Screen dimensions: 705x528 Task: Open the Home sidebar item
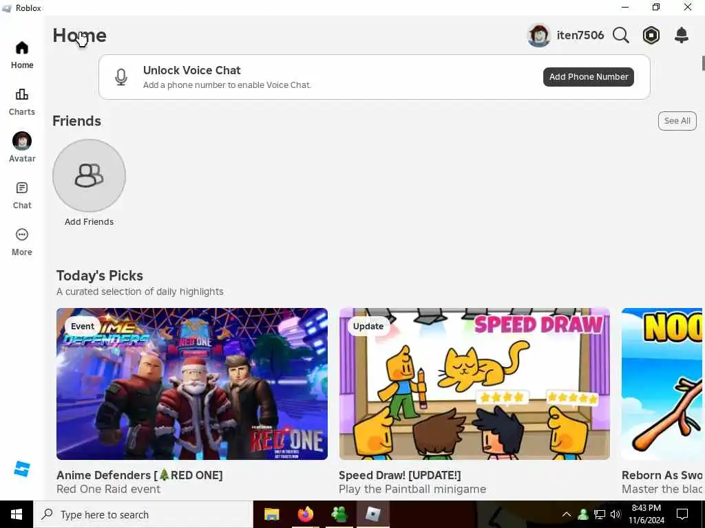pos(22,55)
